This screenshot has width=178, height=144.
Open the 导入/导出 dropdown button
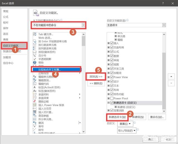(127, 130)
